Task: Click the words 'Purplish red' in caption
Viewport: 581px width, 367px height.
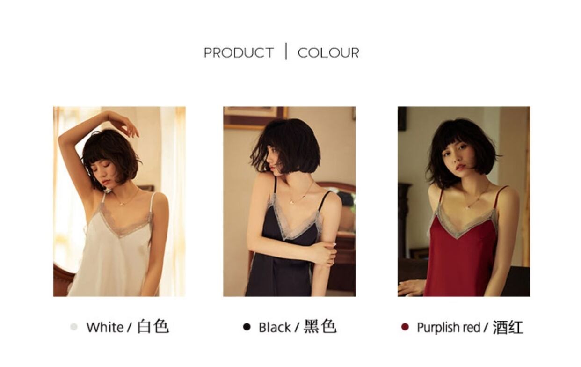Action: (448, 327)
